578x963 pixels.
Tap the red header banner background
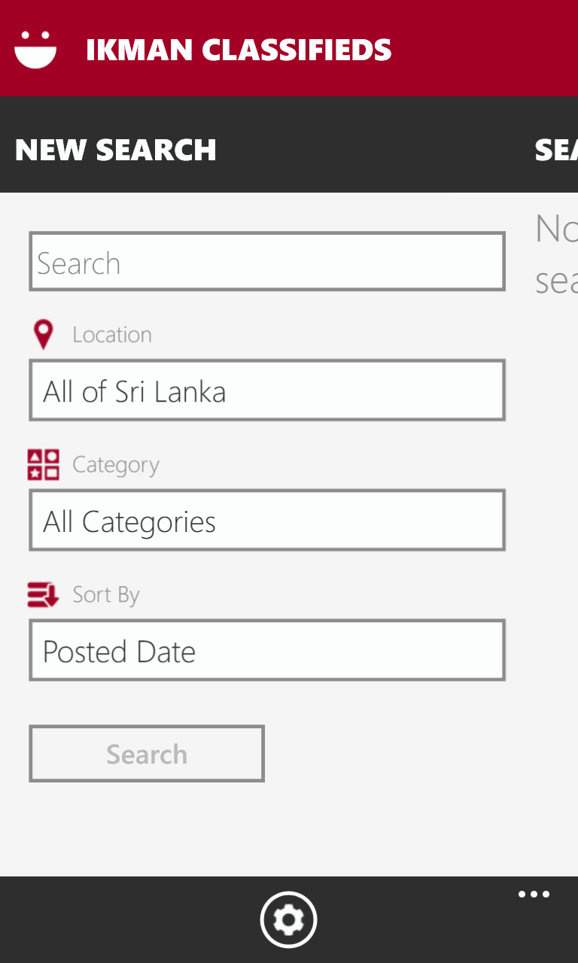point(482,48)
